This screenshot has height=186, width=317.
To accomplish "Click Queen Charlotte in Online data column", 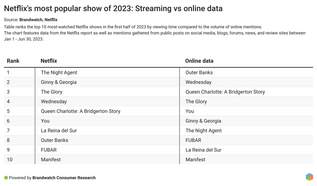I will [x=225, y=92].
